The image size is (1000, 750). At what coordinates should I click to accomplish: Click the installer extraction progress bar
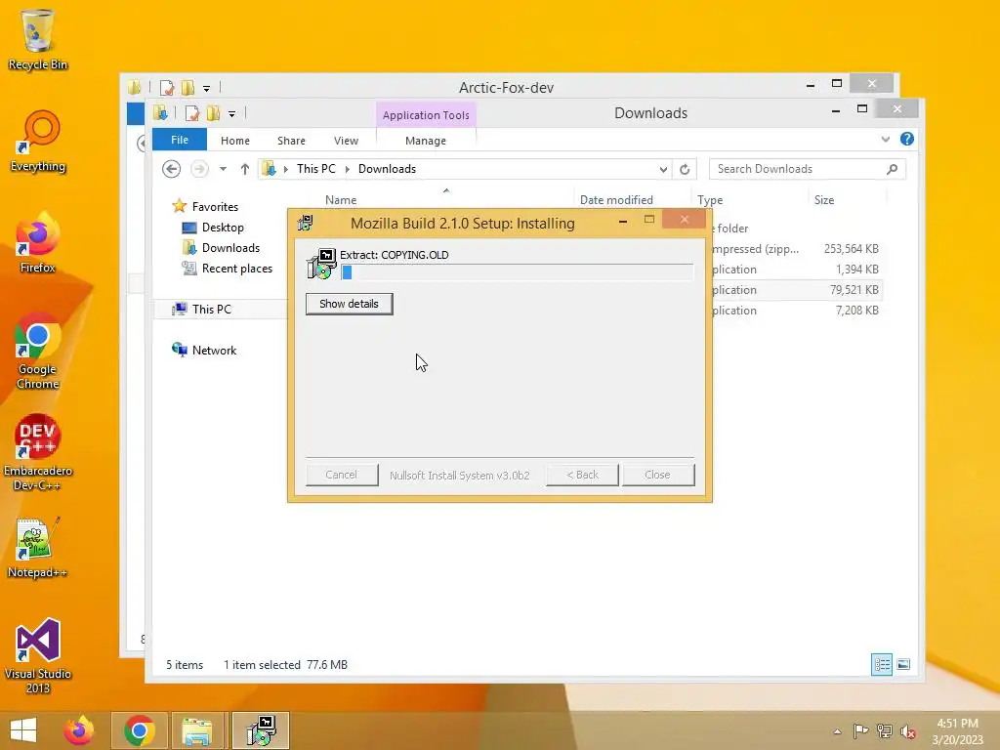517,272
